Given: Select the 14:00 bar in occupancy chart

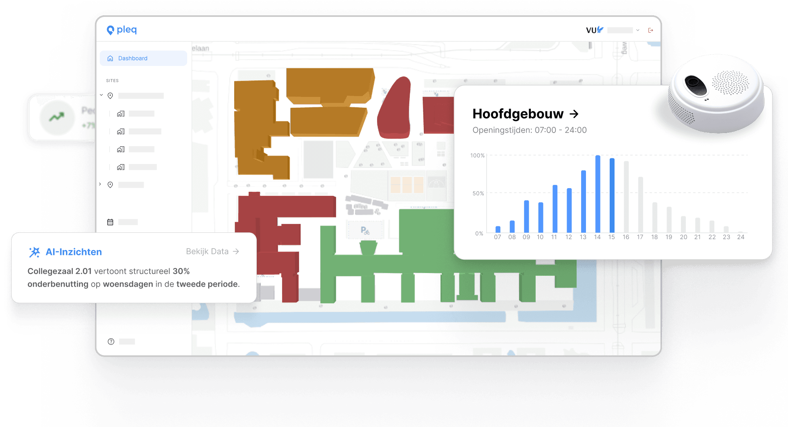Looking at the screenshot, I should pos(598,194).
